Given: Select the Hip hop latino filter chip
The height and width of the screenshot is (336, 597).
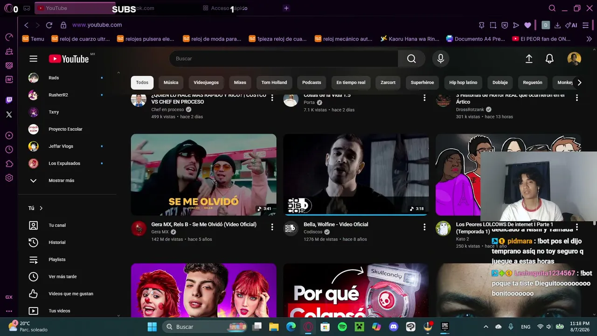Looking at the screenshot, I should (463, 83).
